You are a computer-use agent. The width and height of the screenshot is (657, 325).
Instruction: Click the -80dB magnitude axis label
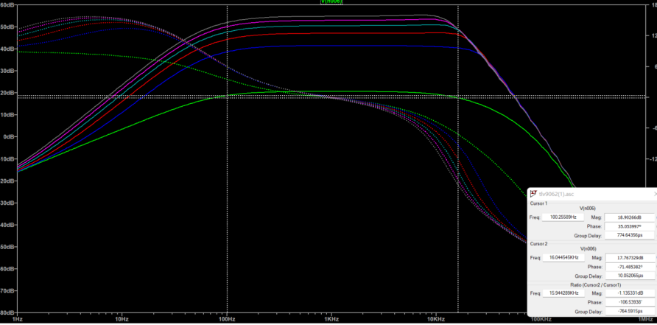pyautogui.click(x=7, y=312)
